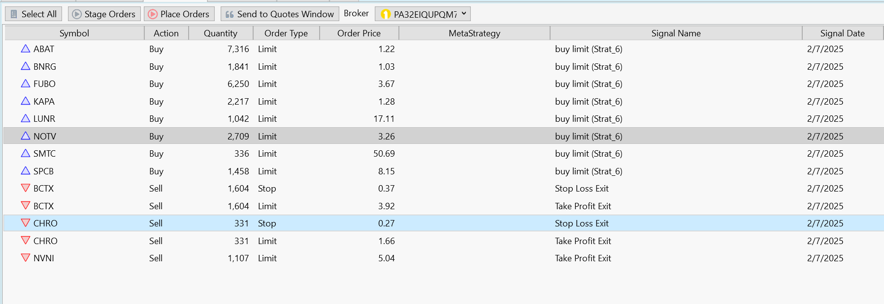Sort by the Signal Date column header
884x304 pixels.
pos(842,33)
